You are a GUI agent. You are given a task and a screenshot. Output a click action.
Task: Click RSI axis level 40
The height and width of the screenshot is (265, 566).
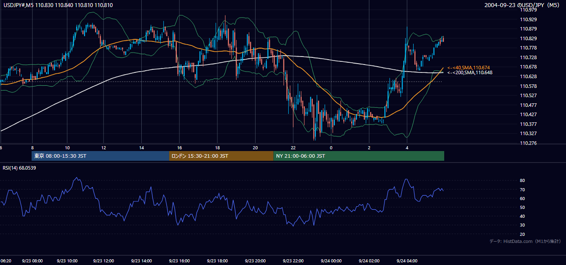click(523, 216)
